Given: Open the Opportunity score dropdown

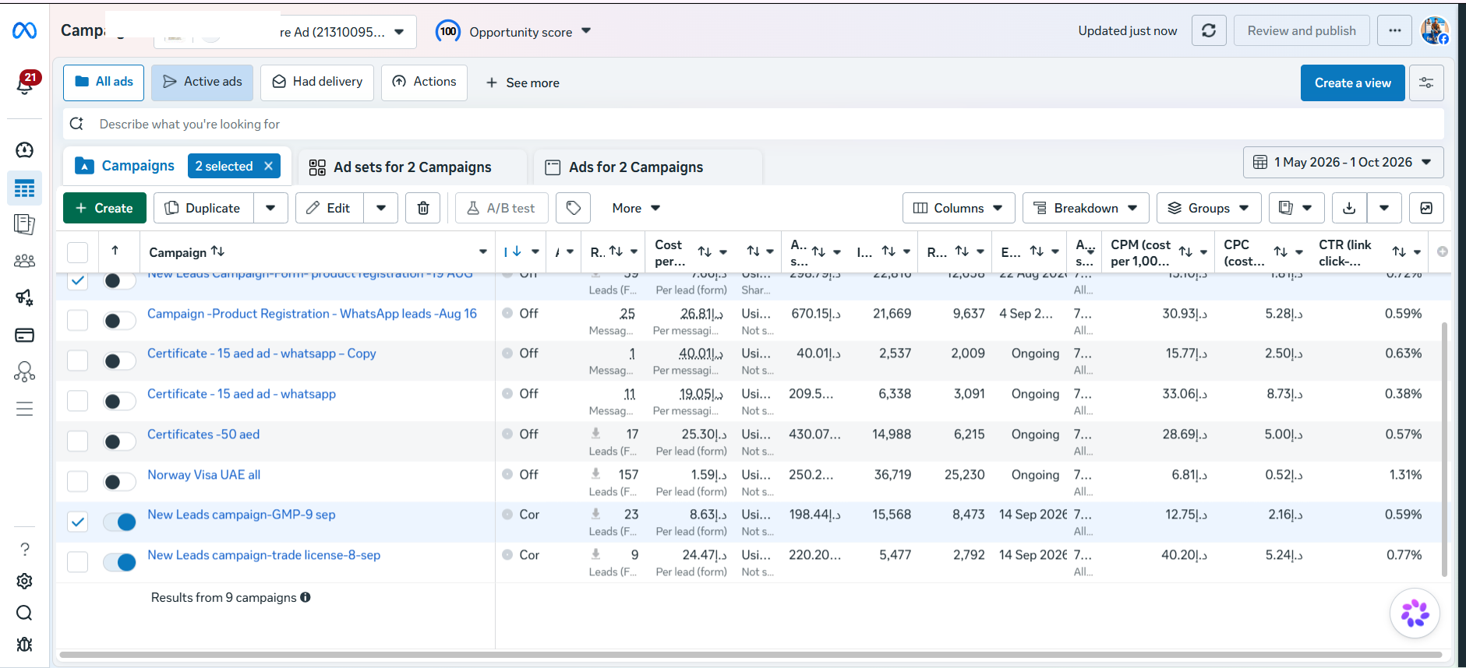Looking at the screenshot, I should coord(514,32).
